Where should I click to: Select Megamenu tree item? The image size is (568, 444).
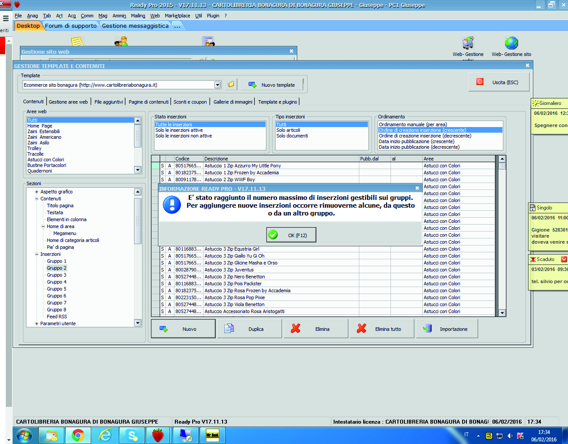pos(65,233)
